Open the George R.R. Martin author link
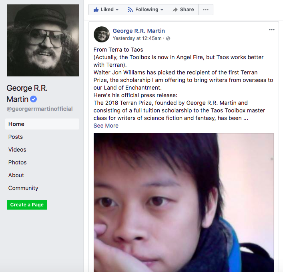Screen dimensions: 283x272 point(139,31)
